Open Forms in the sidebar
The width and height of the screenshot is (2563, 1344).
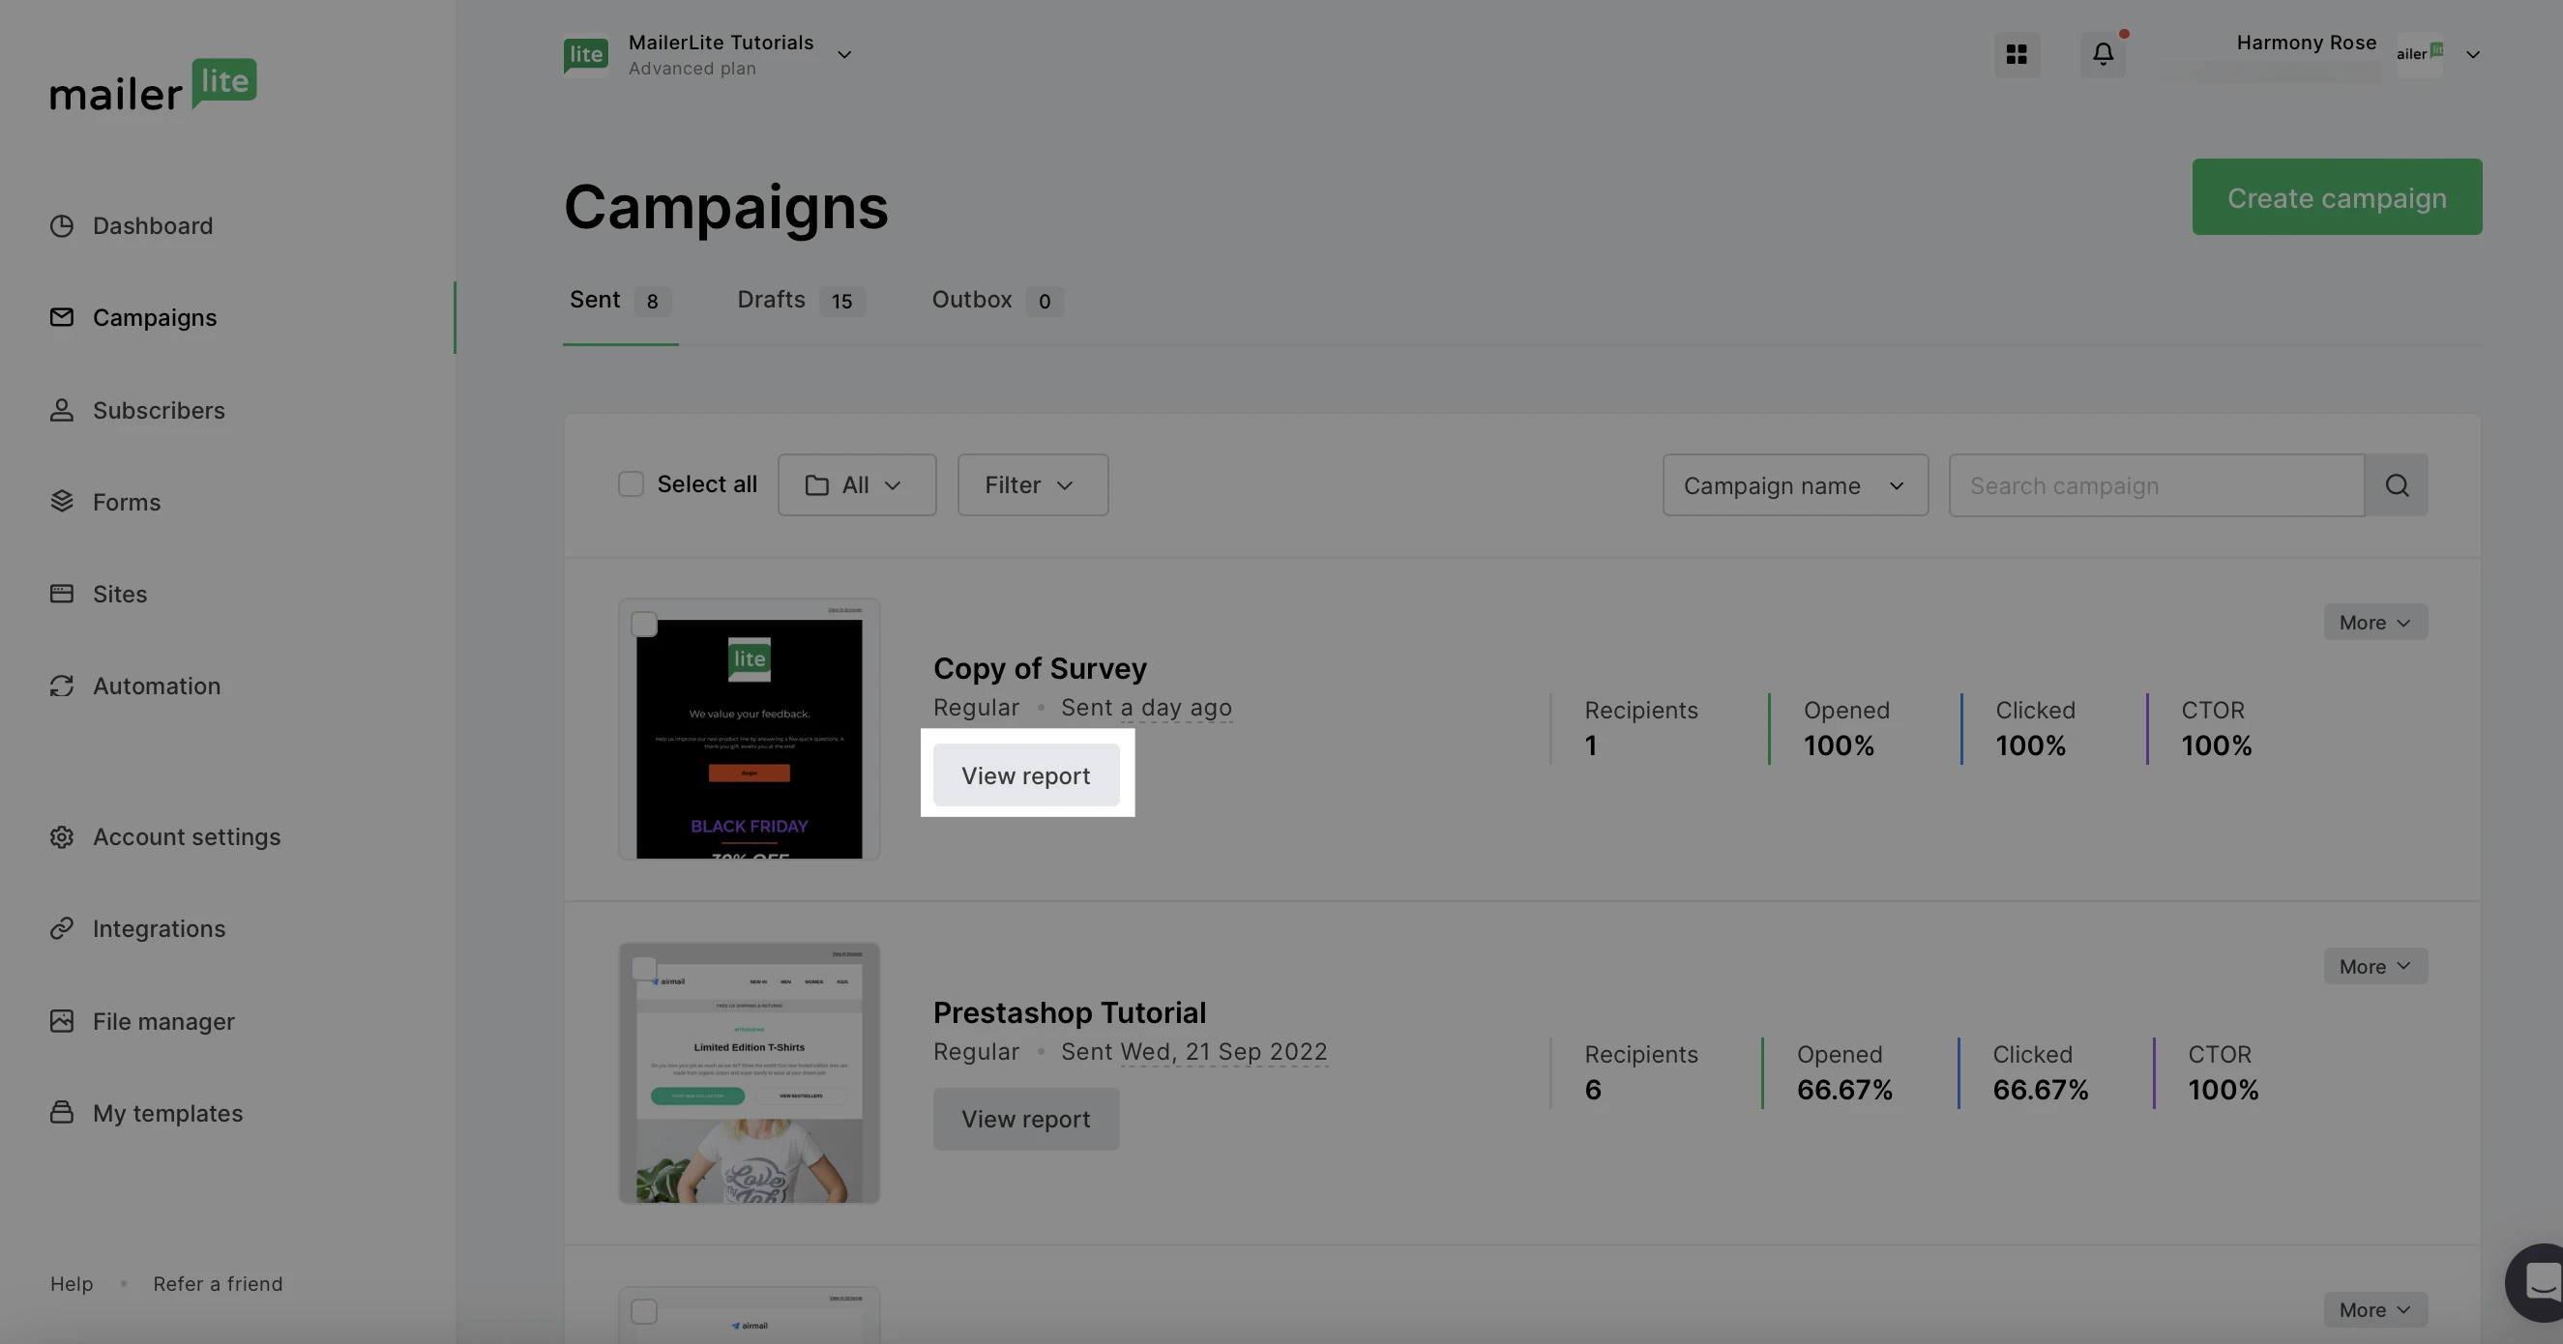[105, 502]
